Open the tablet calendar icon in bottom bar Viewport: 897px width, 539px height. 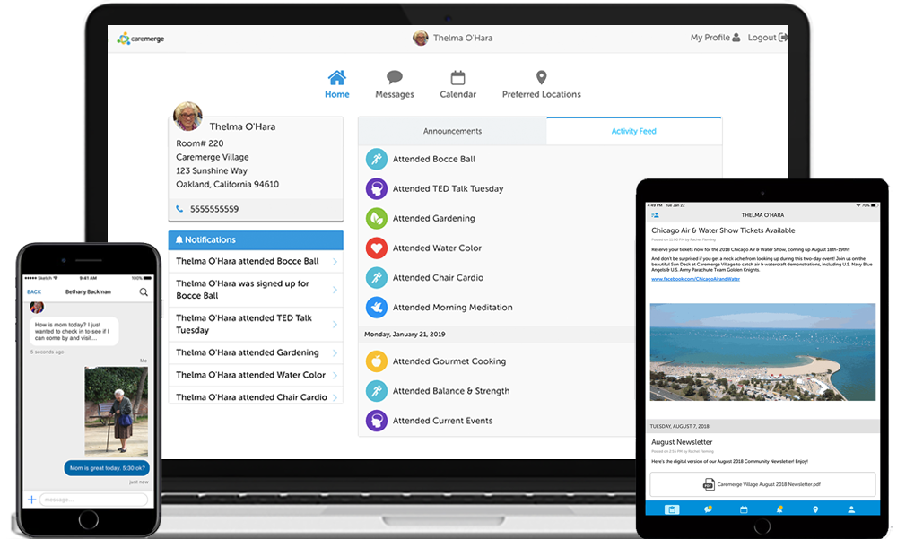744,509
